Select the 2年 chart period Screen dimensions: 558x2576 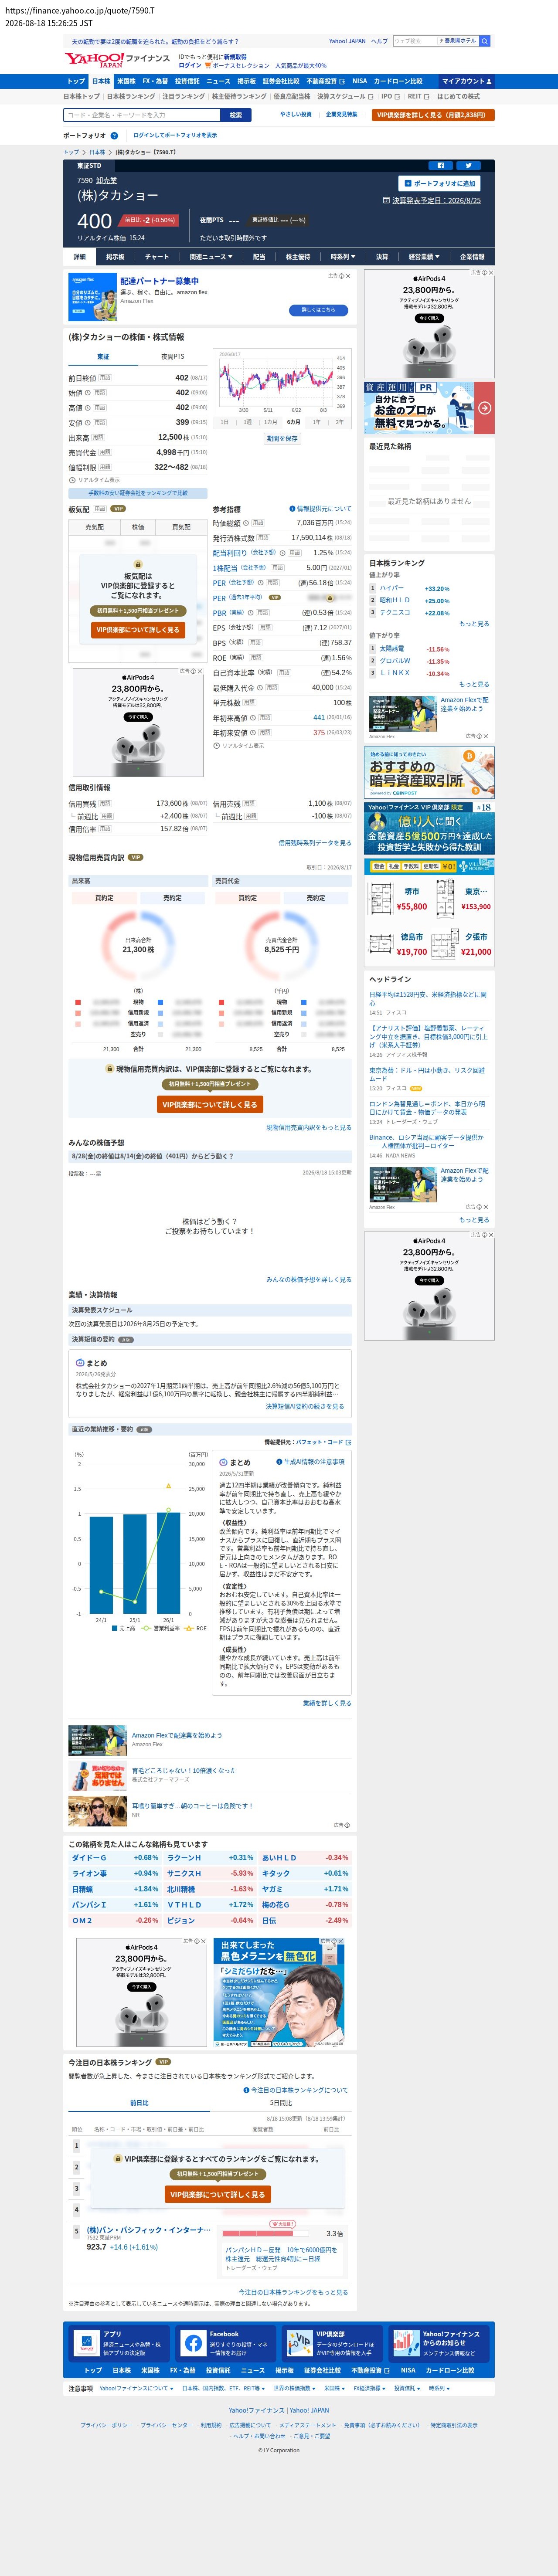pyautogui.click(x=339, y=422)
